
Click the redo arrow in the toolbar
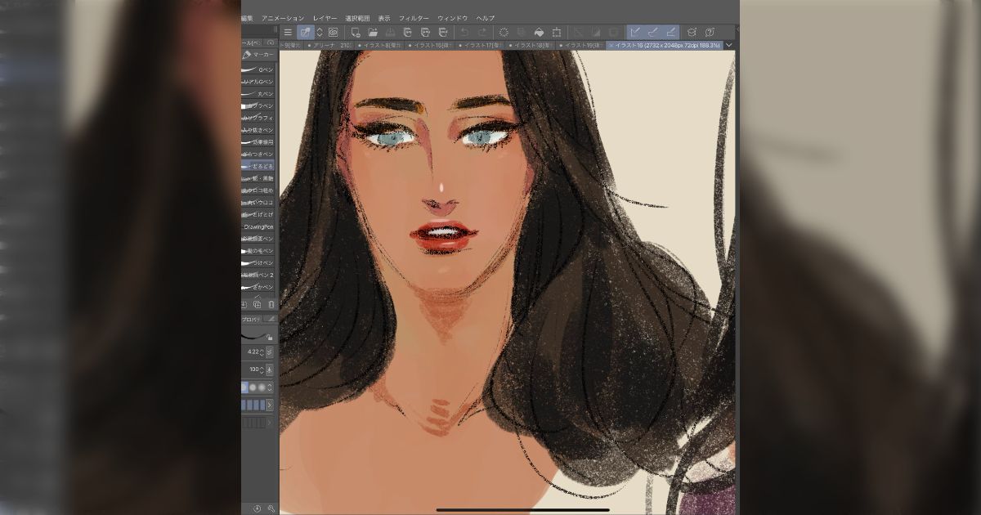coord(482,33)
